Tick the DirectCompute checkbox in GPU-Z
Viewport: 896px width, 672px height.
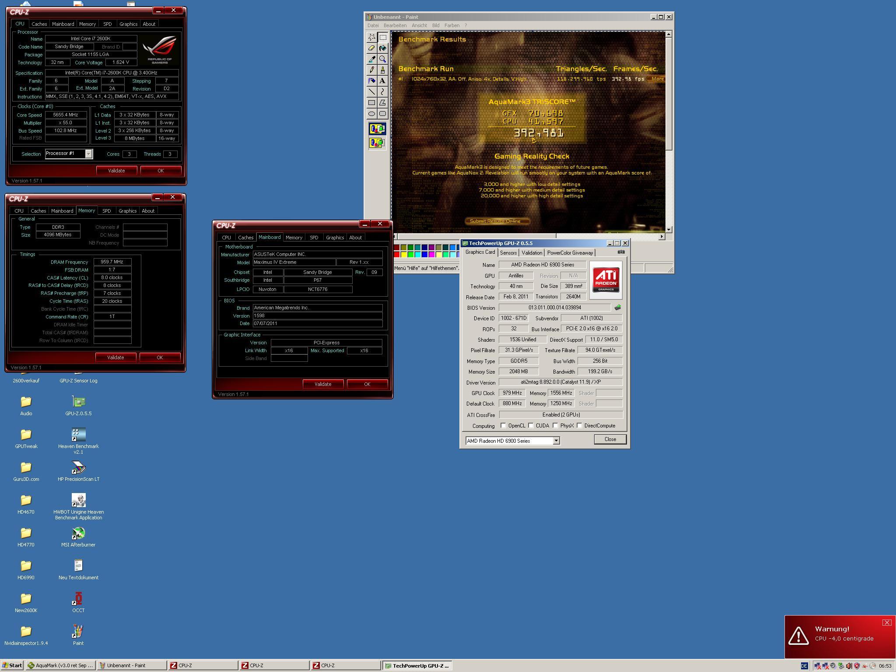580,426
